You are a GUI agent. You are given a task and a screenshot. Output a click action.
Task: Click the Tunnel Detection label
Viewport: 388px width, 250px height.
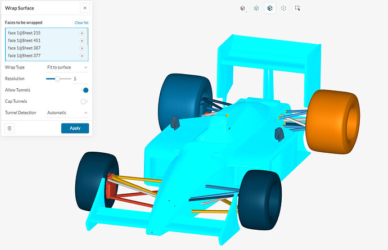pos(21,113)
